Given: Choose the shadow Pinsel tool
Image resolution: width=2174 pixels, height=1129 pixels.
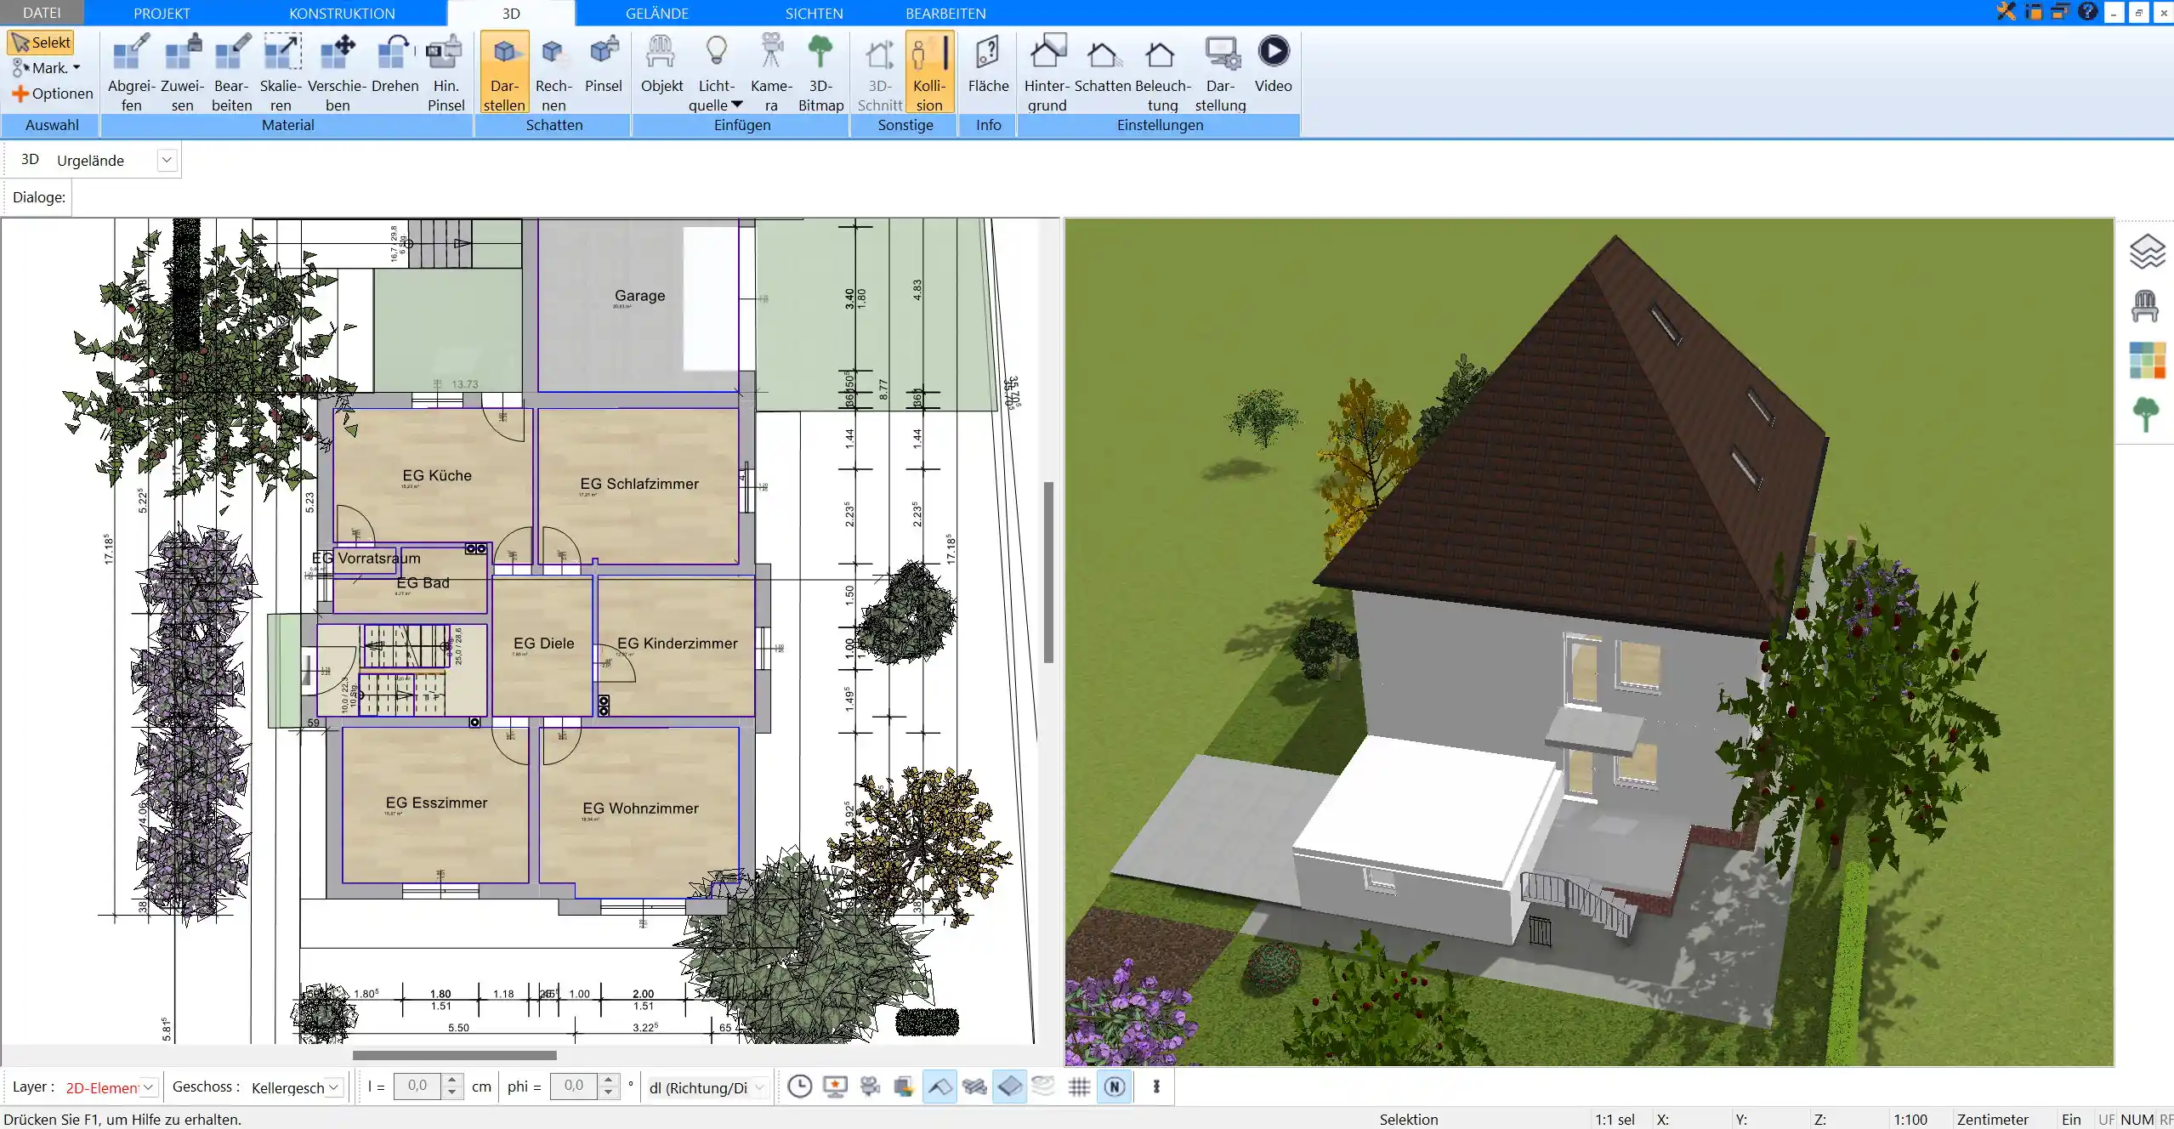Looking at the screenshot, I should 604,64.
